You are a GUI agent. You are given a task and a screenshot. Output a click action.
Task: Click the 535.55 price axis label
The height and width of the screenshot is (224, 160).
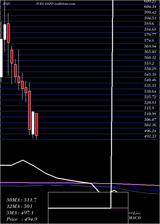click(150, 85)
